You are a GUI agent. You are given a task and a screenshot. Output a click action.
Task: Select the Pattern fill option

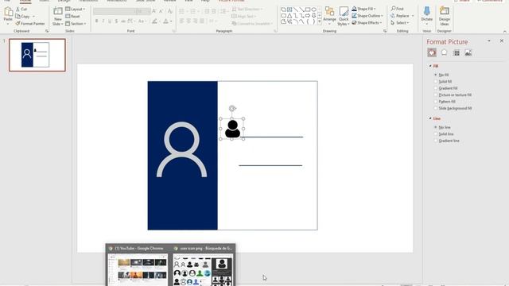point(445,102)
